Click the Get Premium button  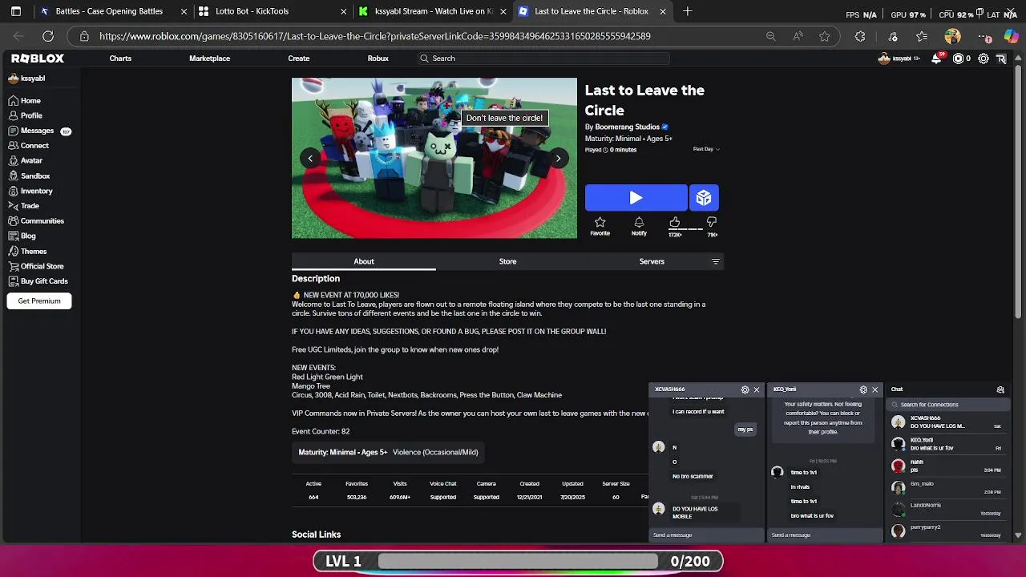(x=39, y=301)
